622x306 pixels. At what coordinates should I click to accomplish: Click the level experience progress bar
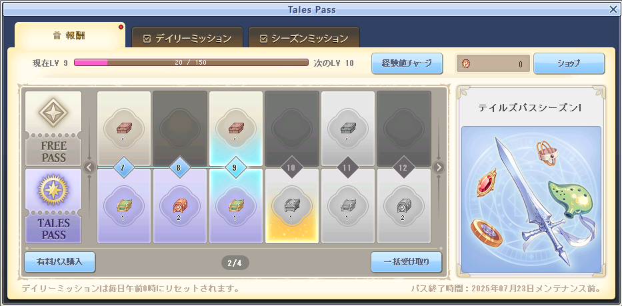point(191,63)
